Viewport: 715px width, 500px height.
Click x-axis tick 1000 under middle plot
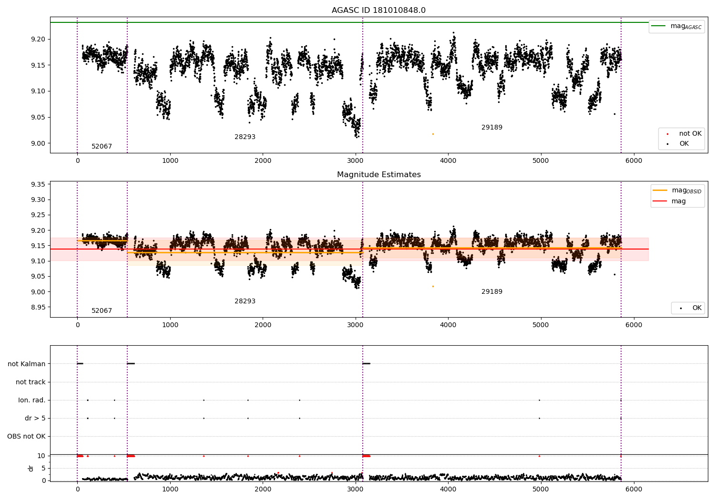tap(170, 325)
